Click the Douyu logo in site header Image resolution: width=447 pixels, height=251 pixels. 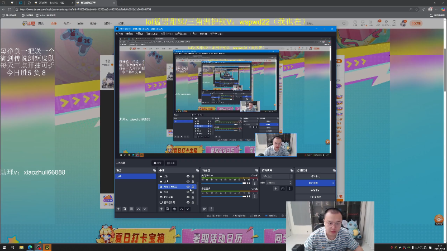pos(28,23)
